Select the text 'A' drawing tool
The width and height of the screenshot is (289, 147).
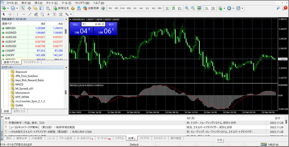coord(48,14)
